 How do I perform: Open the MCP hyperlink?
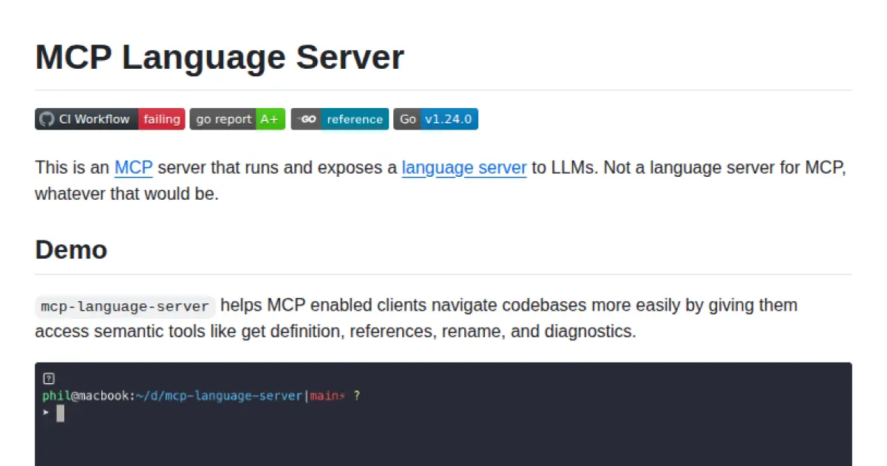(x=133, y=167)
